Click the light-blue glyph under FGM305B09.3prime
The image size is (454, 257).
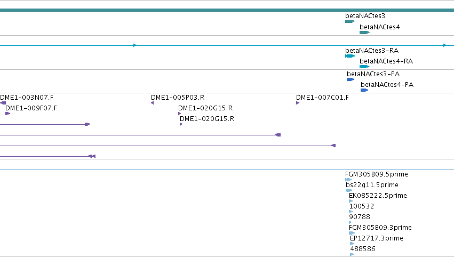pos(352,233)
